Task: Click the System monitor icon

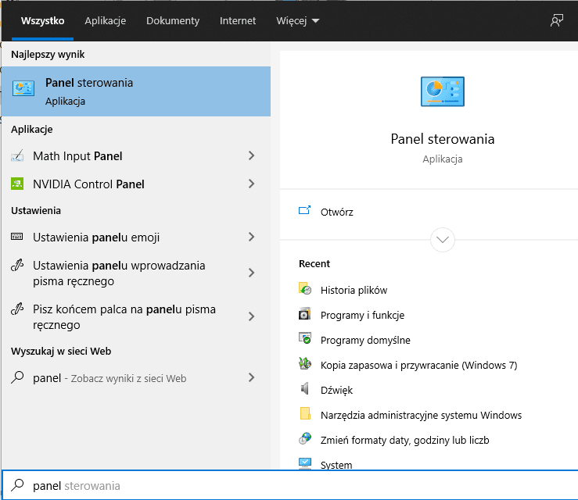Action: point(305,463)
